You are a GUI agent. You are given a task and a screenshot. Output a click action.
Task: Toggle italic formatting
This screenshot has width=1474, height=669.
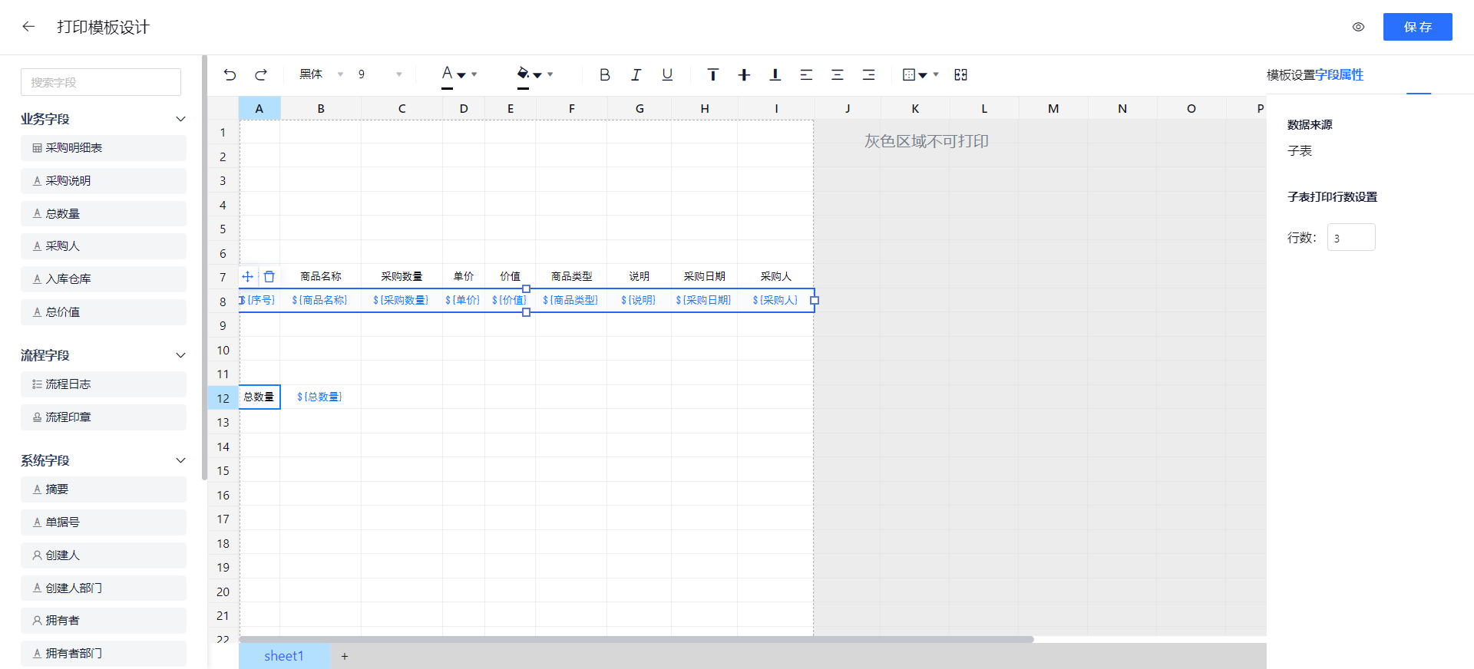click(636, 74)
